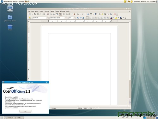The height and width of the screenshot is (119, 158).
Task: Click the Format Paintbrush icon
Action: [x=74, y=14]
